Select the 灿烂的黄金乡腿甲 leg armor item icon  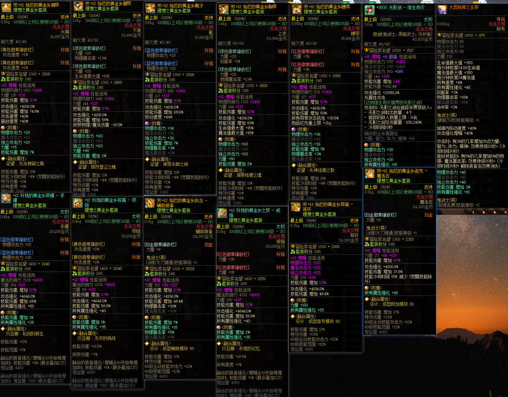coord(78,6)
